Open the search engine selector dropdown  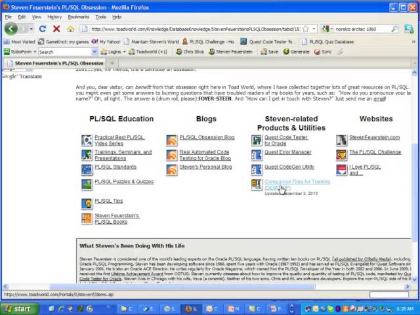(x=331, y=29)
